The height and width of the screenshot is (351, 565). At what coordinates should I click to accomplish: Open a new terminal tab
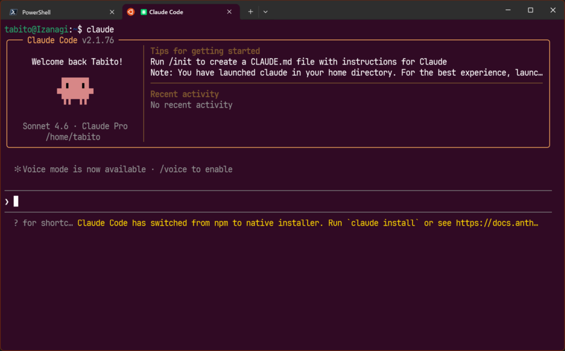pos(250,12)
